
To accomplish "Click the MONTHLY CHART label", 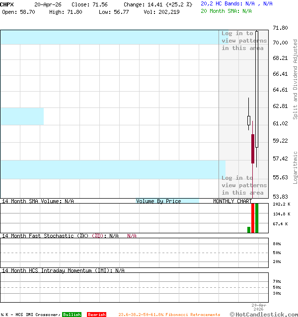I will click(x=232, y=201).
